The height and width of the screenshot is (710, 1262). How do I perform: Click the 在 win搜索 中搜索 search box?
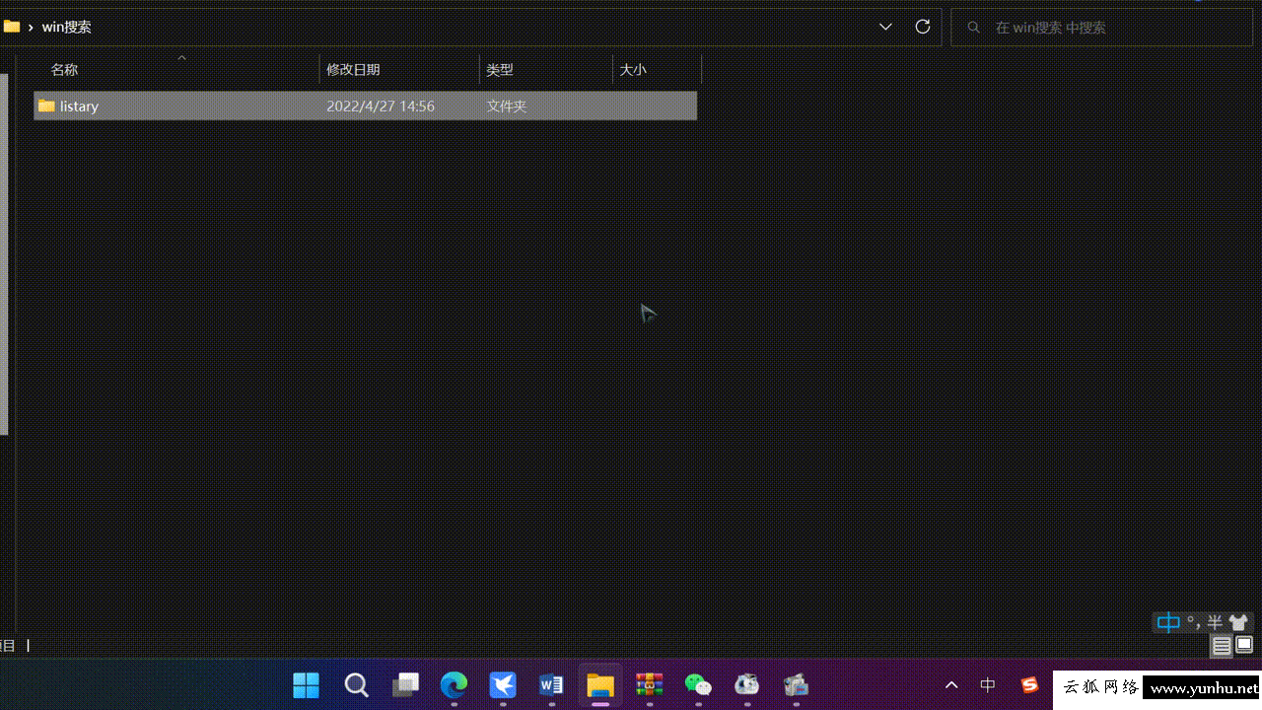tap(1101, 28)
